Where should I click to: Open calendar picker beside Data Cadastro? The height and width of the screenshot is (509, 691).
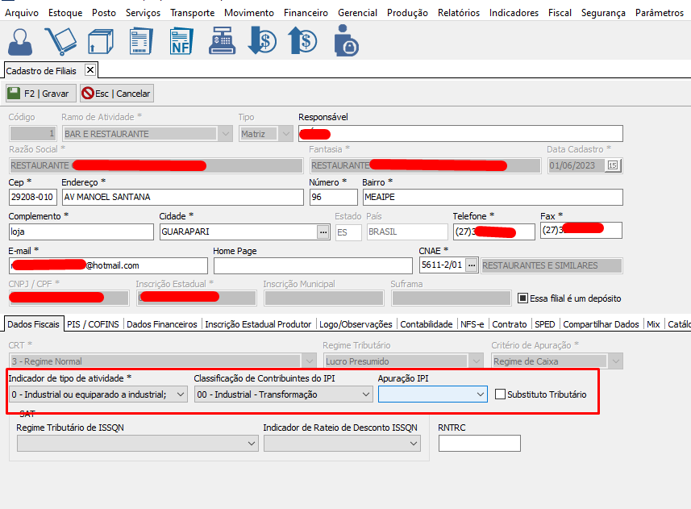click(613, 165)
